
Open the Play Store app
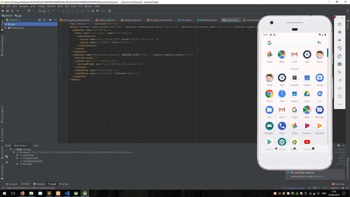[270, 142]
